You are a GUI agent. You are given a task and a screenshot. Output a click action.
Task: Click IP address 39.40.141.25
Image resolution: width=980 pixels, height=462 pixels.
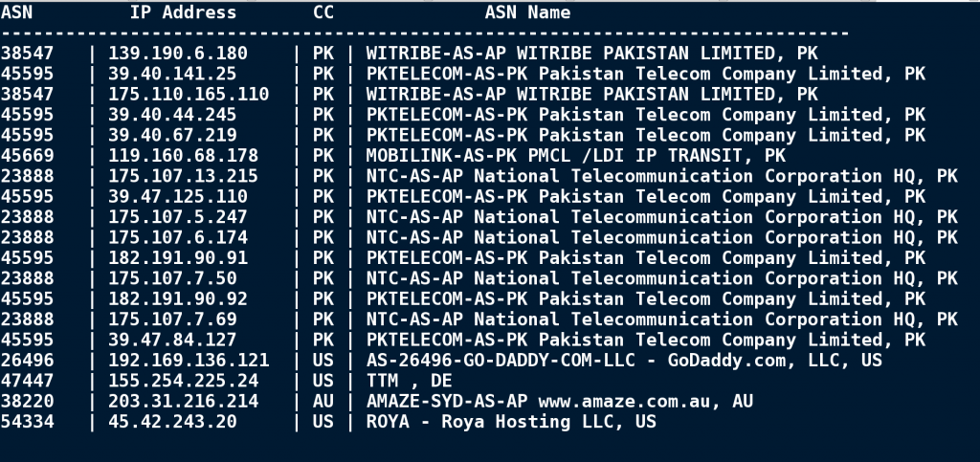click(x=172, y=74)
